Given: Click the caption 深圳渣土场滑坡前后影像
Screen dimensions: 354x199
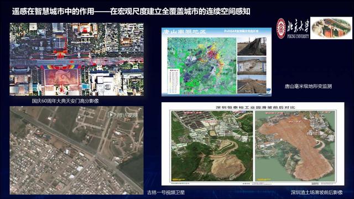Looking at the screenshot, I should point(317,192).
